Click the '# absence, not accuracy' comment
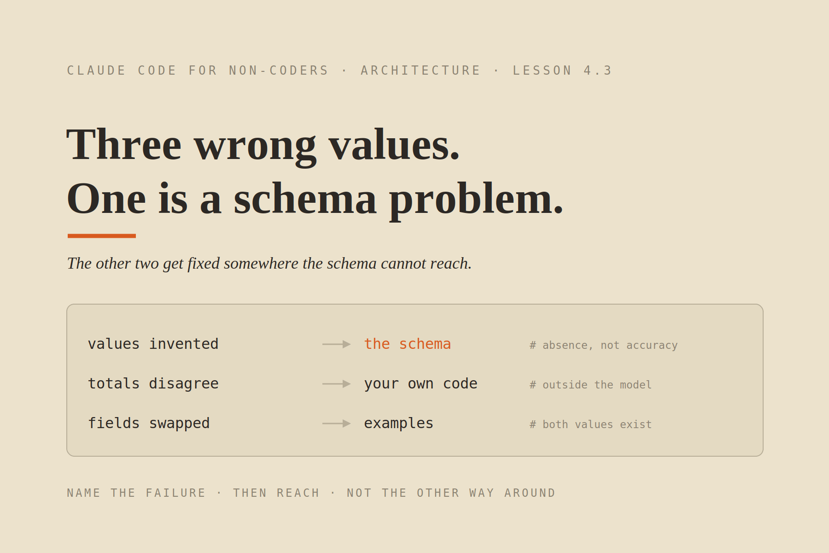This screenshot has height=553, width=829. (x=604, y=346)
